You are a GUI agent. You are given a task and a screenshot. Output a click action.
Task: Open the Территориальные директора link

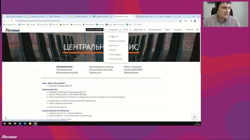point(101,66)
